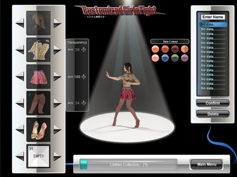The width and height of the screenshot is (237, 177).
Task: Pick the dark brown skin colour swatch
Action: 175,49
